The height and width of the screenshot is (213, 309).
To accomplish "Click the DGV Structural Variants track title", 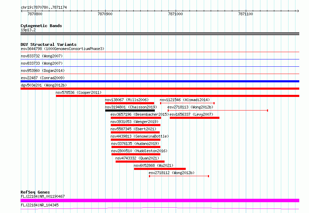I will point(49,44).
